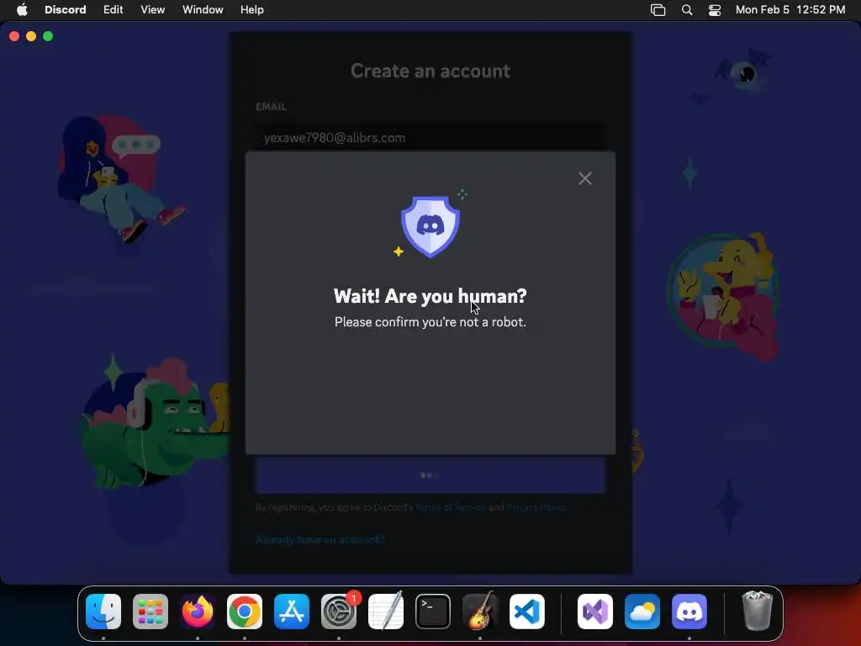The width and height of the screenshot is (861, 646).
Task: Open the App Store from the Dock
Action: point(292,612)
